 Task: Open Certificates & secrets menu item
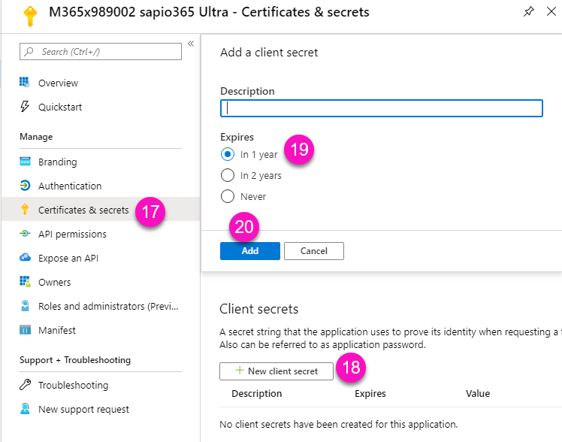point(83,210)
